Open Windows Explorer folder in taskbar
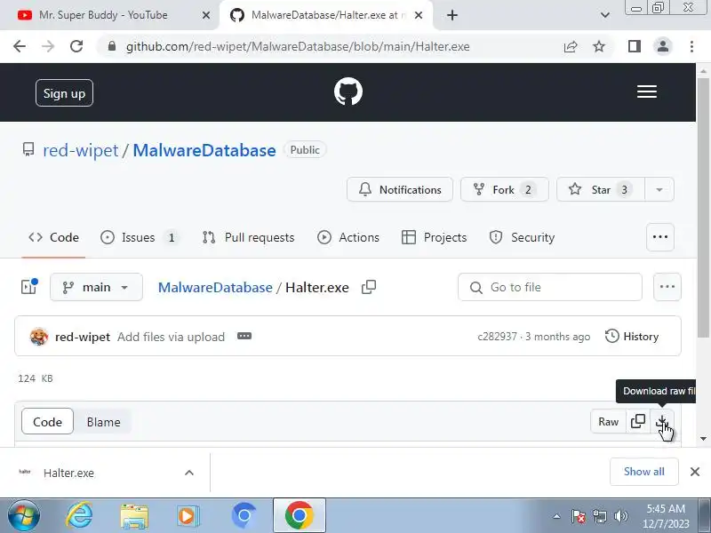The width and height of the screenshot is (711, 533). pyautogui.click(x=134, y=516)
